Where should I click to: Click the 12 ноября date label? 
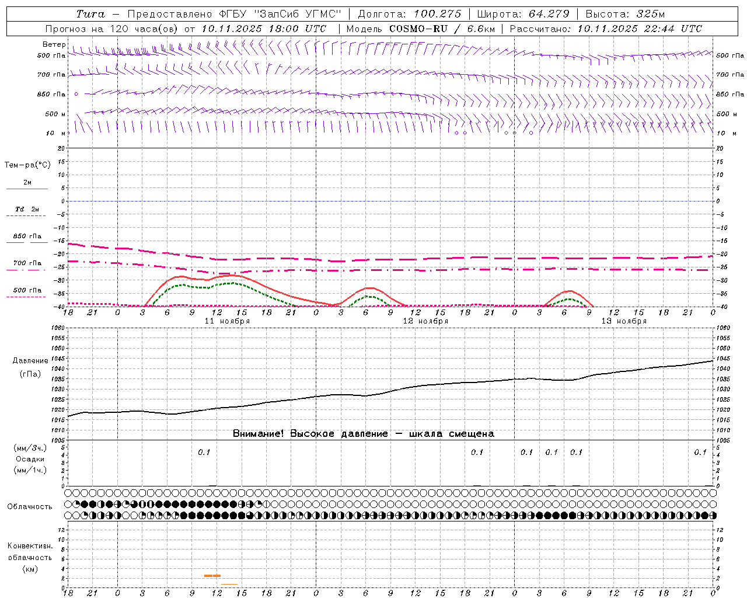point(425,321)
